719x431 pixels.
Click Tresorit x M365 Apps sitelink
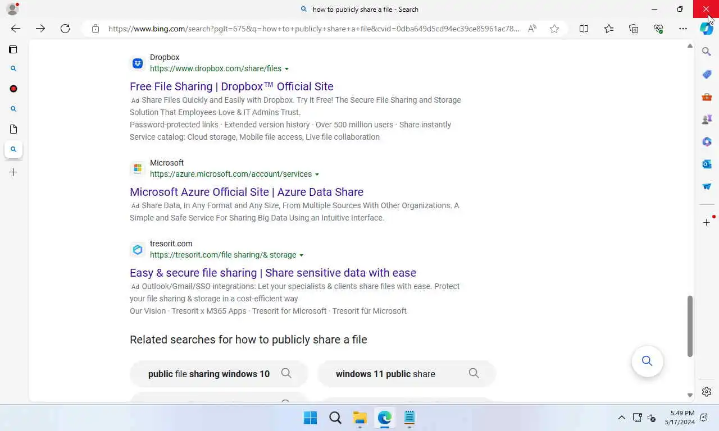click(x=209, y=311)
